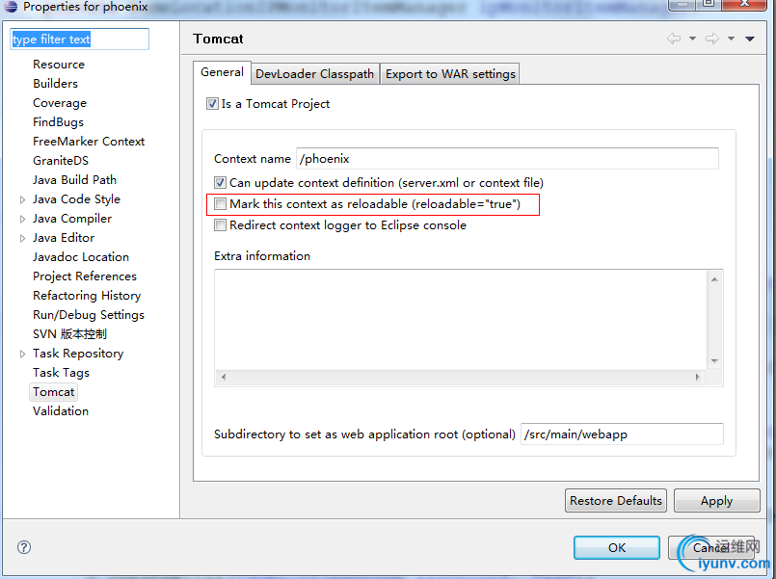Select FindBugs in the properties tree
The height and width of the screenshot is (579, 776).
click(59, 122)
